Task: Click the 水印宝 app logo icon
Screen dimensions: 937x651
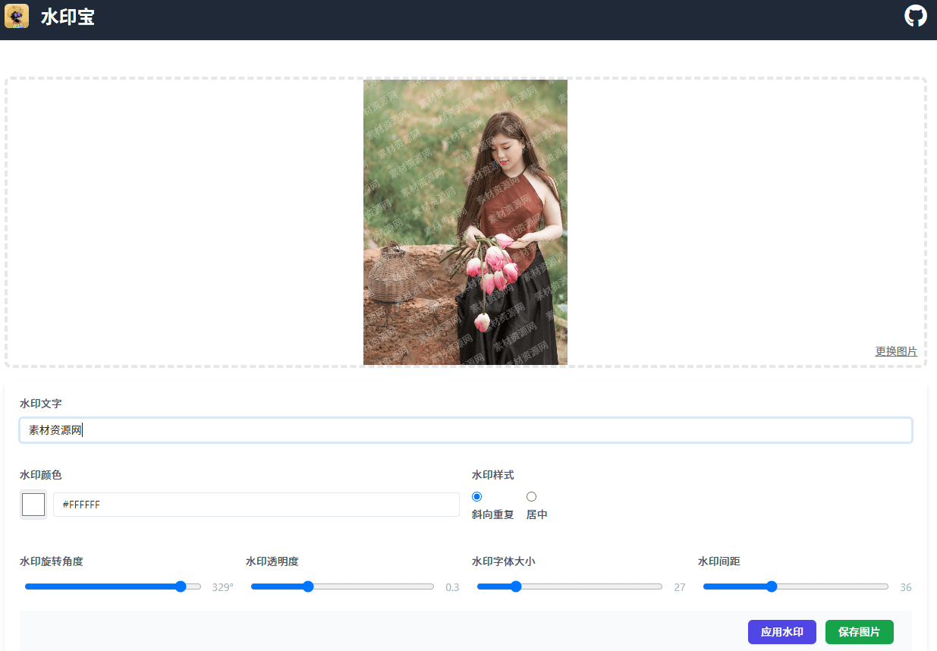Action: click(17, 16)
